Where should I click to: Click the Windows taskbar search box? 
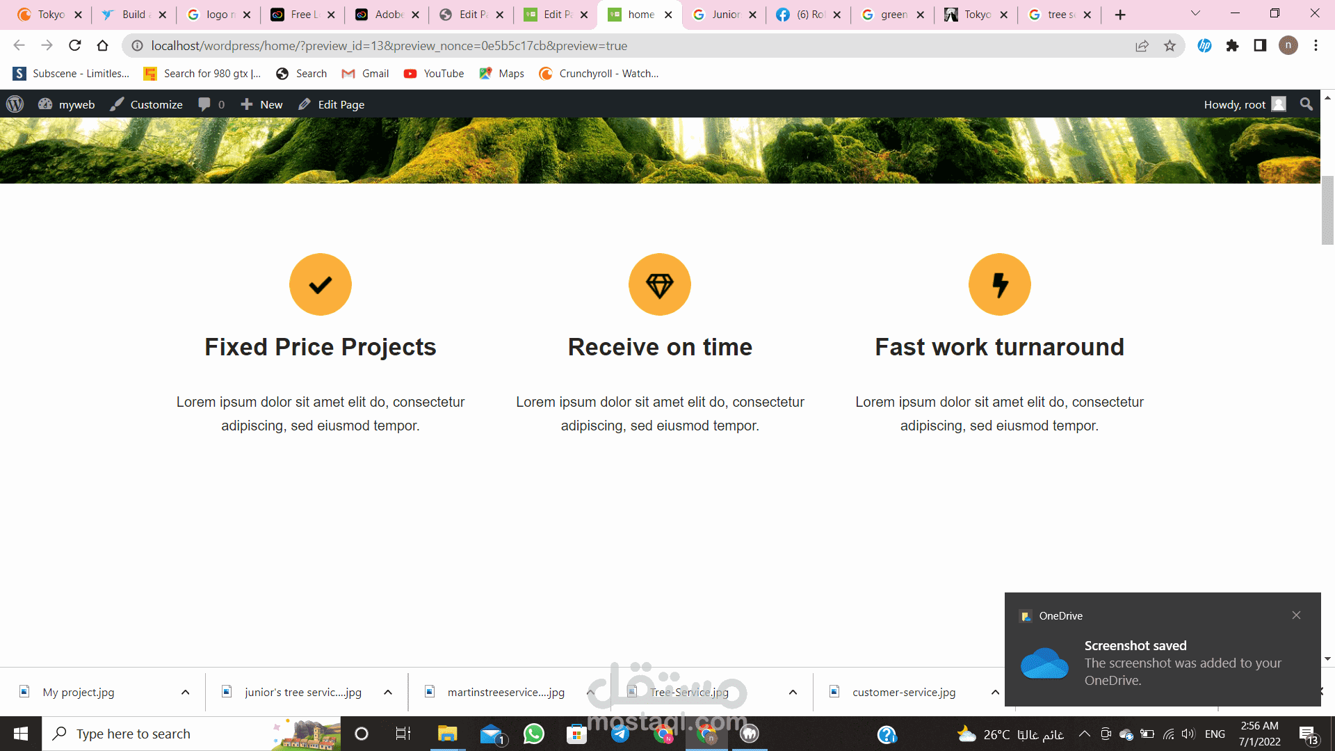160,734
